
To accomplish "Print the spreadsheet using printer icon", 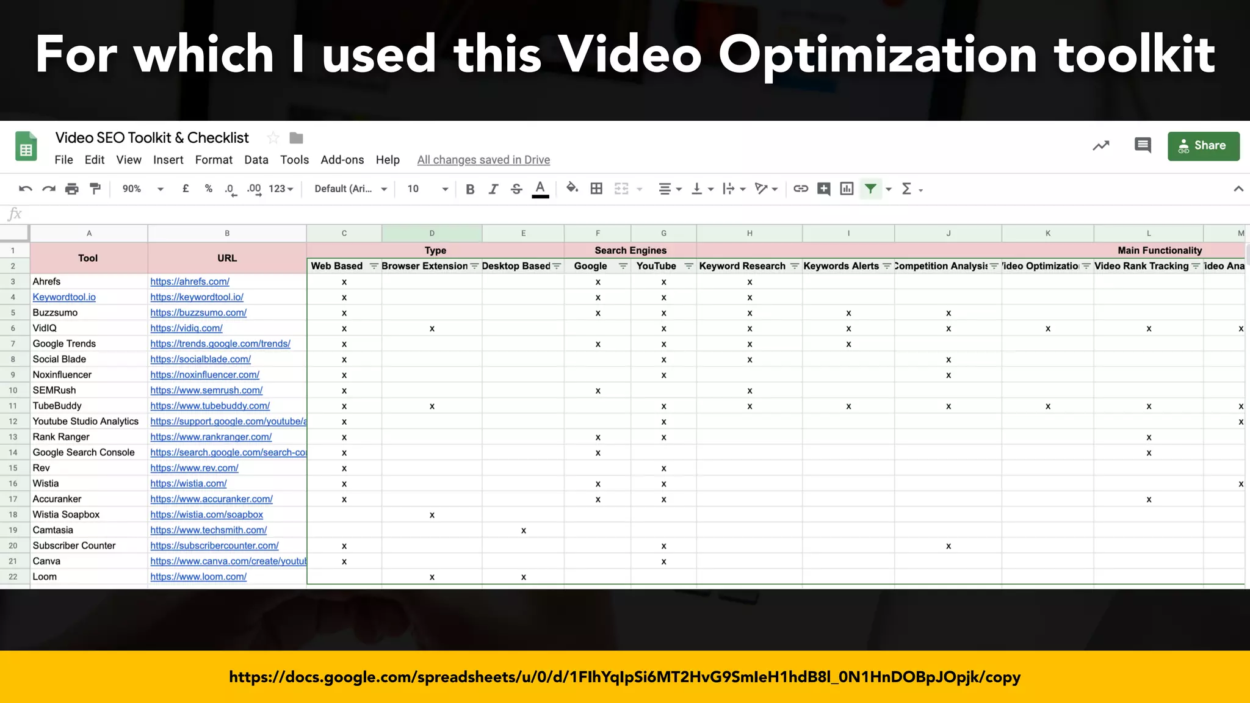I will [x=72, y=189].
